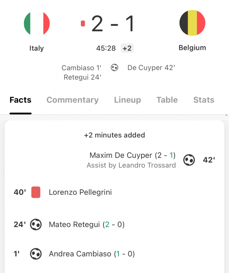Go to the Stats tab
The height and width of the screenshot is (273, 229).
tap(204, 100)
